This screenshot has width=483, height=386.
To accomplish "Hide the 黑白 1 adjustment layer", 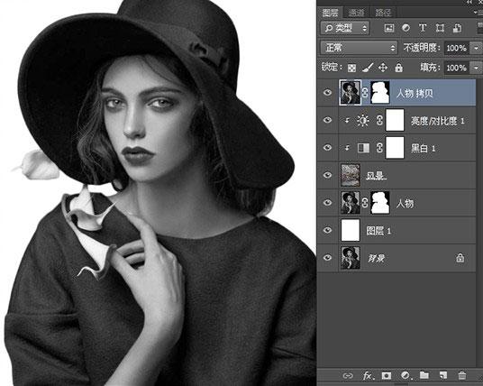I will tap(327, 148).
